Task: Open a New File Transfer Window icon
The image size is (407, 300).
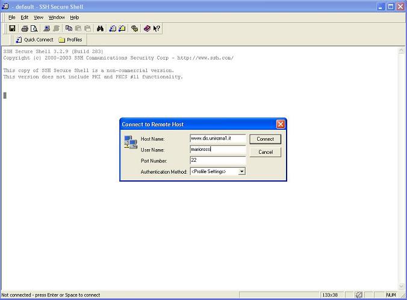Action: (x=122, y=28)
